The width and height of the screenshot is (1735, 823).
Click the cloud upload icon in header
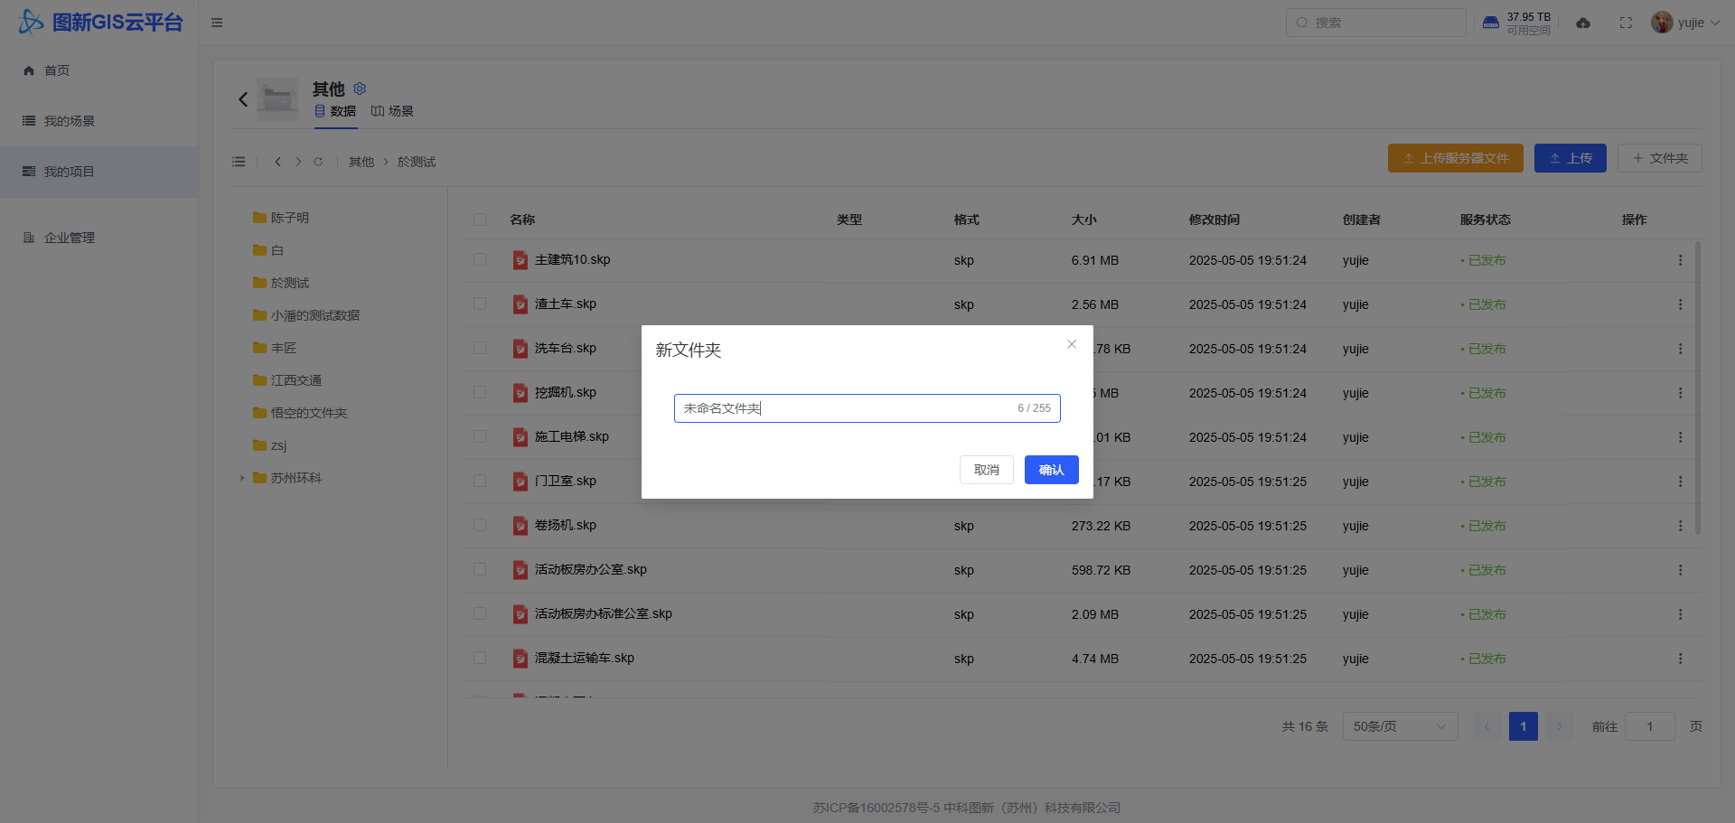click(1583, 23)
